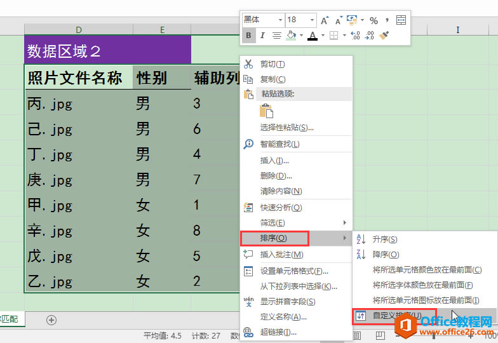Viewport: 498px width, 343px height.
Task: Click the merge and center icon
Action: pos(401,20)
